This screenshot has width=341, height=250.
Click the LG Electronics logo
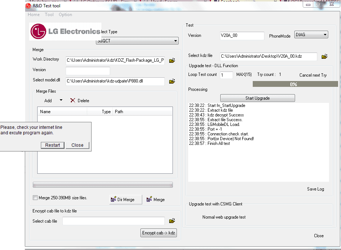click(65, 31)
